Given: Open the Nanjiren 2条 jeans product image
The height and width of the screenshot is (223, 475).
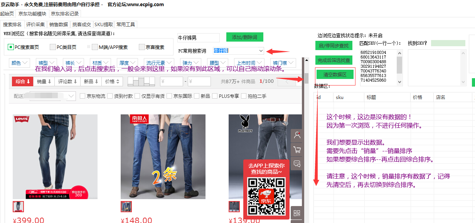Looking at the screenshot, I should 163,157.
